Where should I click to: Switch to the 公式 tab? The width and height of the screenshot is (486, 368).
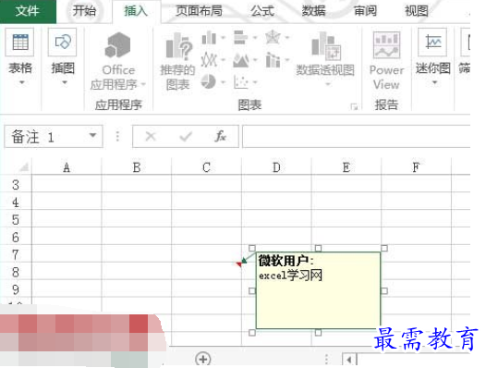pyautogui.click(x=262, y=11)
